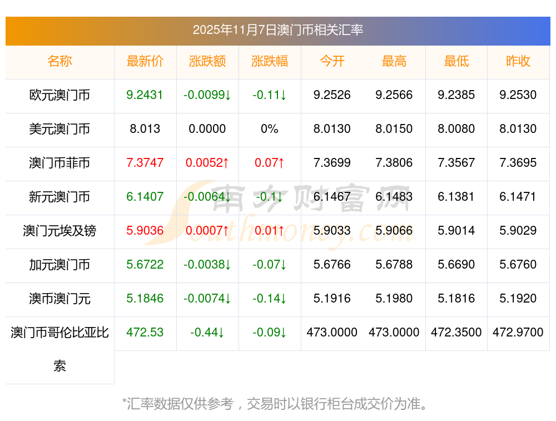Screen dimensions: 556x421
Task: Click change amount -0.0074↓
Action: [x=207, y=298]
